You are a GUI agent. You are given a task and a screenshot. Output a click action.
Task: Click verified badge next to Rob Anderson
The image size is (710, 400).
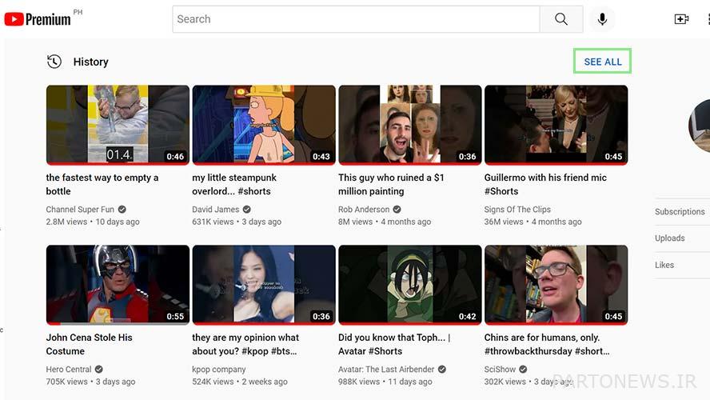397,210
